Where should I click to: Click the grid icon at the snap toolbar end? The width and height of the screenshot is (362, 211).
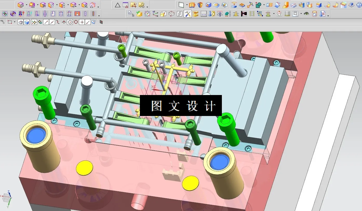coord(101,22)
